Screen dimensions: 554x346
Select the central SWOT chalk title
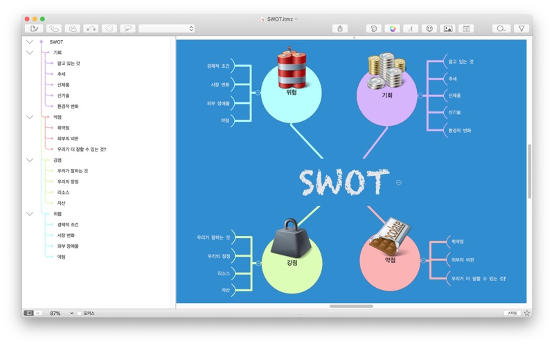(x=344, y=182)
